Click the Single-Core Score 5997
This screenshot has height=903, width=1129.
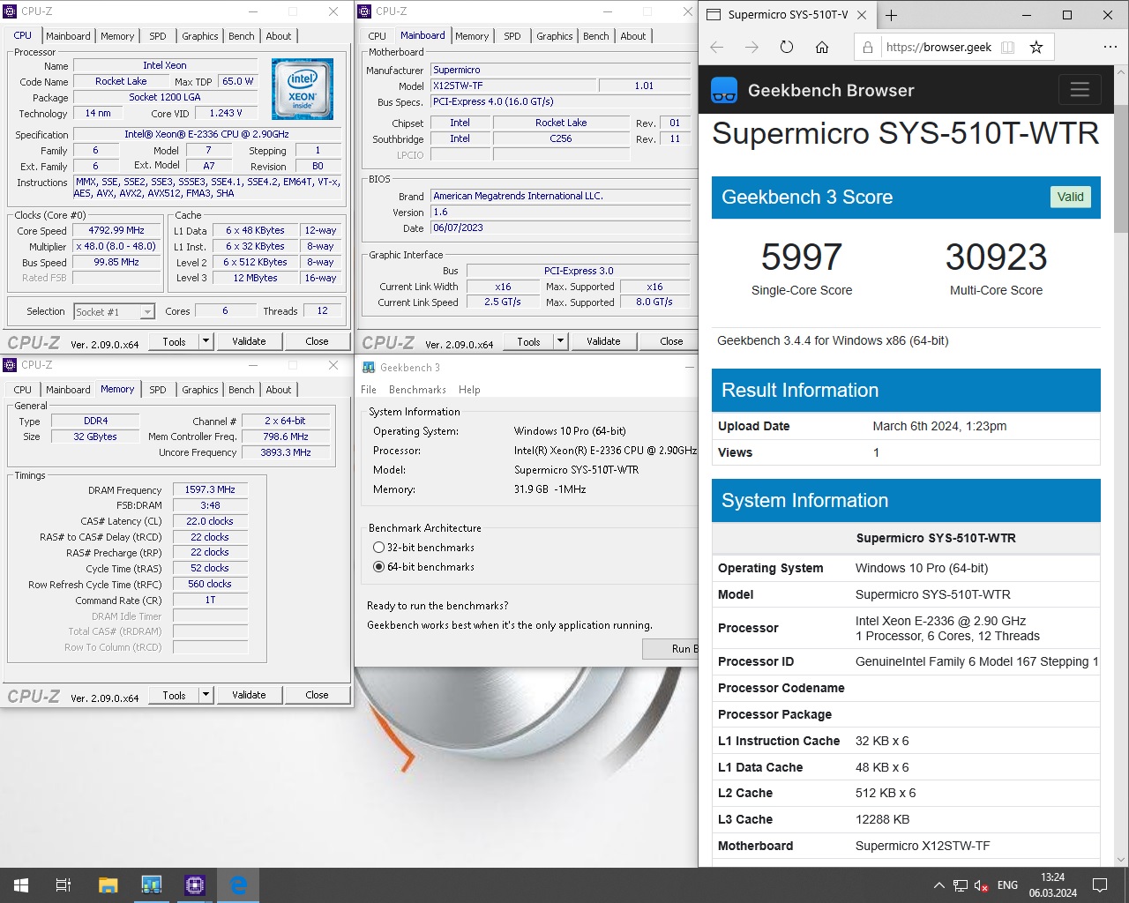pos(802,257)
